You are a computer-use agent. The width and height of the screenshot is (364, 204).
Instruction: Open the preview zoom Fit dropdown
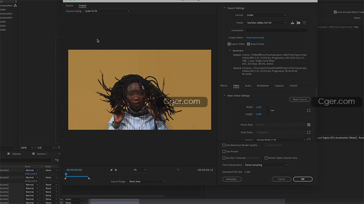pyautogui.click(x=139, y=170)
